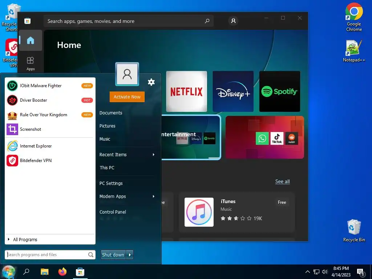Screen dimensions: 372x279
Task: Open Control Panel from the Start menu
Action: pyautogui.click(x=113, y=212)
